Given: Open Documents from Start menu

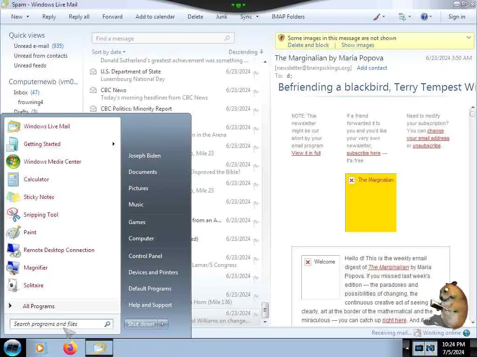Looking at the screenshot, I should [143, 172].
